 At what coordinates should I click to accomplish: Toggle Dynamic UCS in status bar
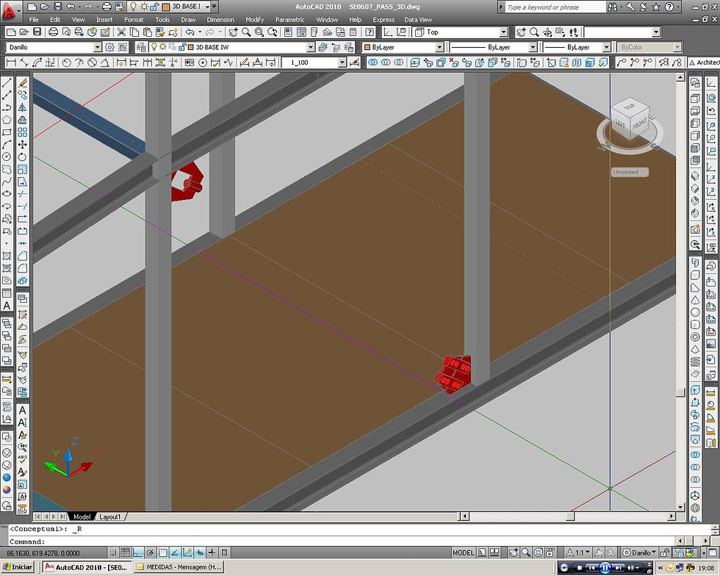coord(187,552)
